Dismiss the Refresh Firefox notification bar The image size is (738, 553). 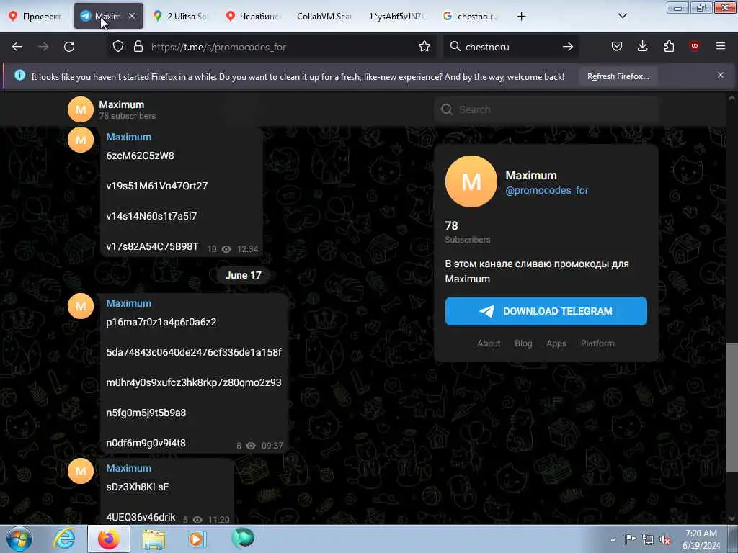click(x=721, y=75)
